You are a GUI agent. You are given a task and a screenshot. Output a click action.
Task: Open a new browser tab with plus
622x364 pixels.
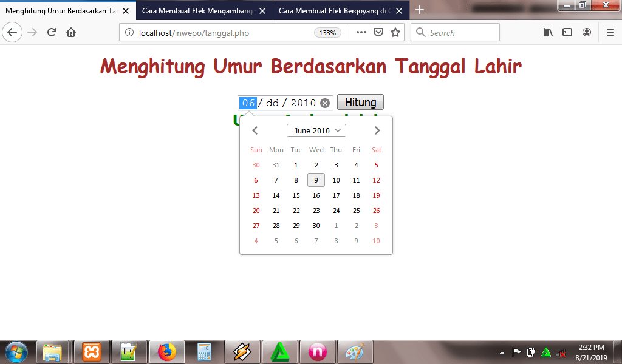(x=420, y=10)
